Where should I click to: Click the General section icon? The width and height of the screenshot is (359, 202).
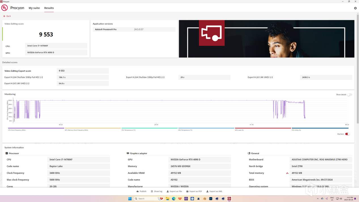249,153
